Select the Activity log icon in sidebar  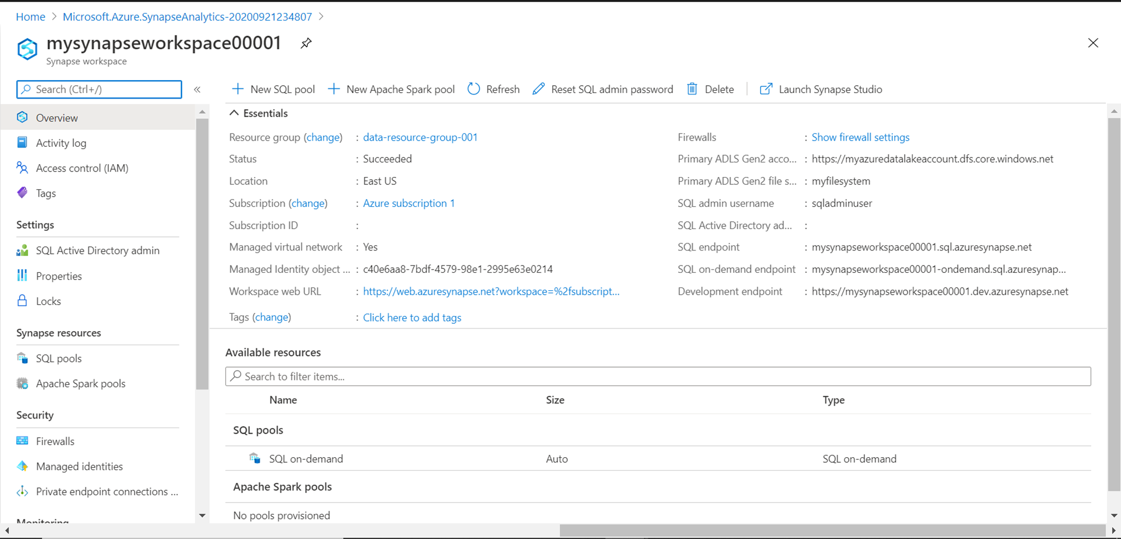[22, 142]
